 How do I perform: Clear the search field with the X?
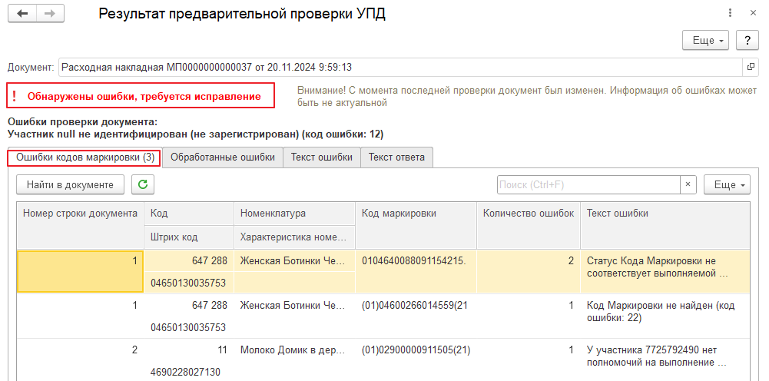(x=688, y=184)
